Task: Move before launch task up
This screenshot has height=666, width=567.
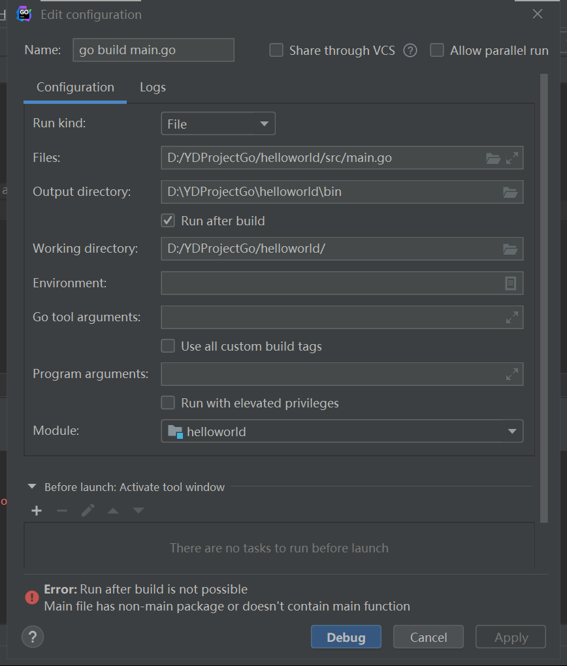Action: pyautogui.click(x=113, y=511)
